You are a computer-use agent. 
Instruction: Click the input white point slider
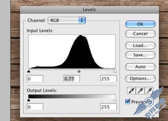point(115,71)
